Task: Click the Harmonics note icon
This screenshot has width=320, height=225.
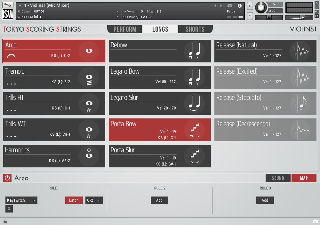Action: click(89, 156)
